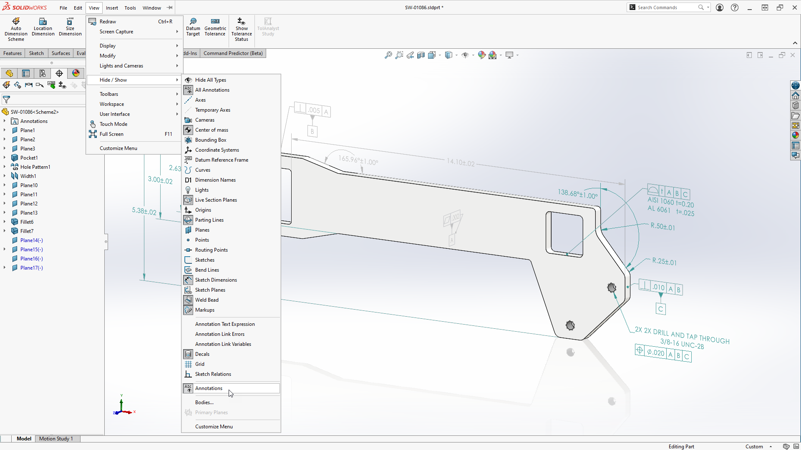The height and width of the screenshot is (450, 801).
Task: Click the Bodies... menu entry
Action: 204,402
